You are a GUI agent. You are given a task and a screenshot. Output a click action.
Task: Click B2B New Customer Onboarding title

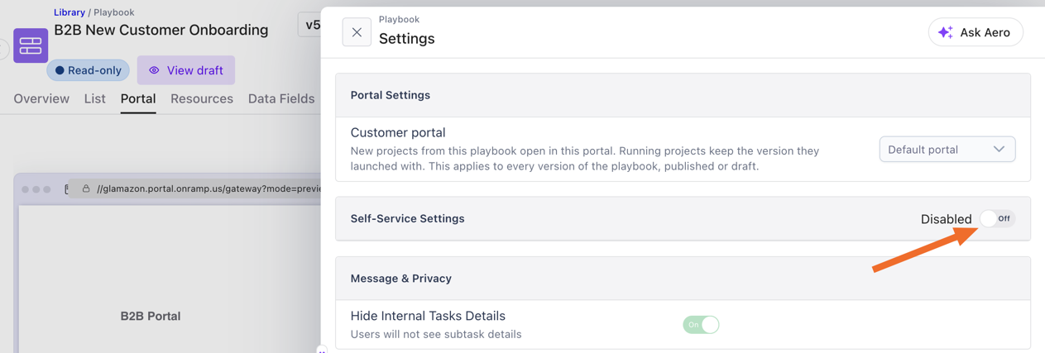(x=161, y=30)
